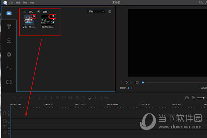207x138 pixels.
Task: Open the 文件 menu
Action: click(11, 3)
